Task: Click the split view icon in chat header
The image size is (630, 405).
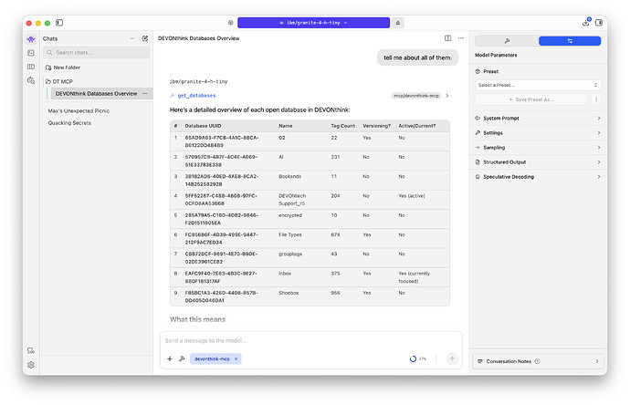Action: pyautogui.click(x=448, y=38)
